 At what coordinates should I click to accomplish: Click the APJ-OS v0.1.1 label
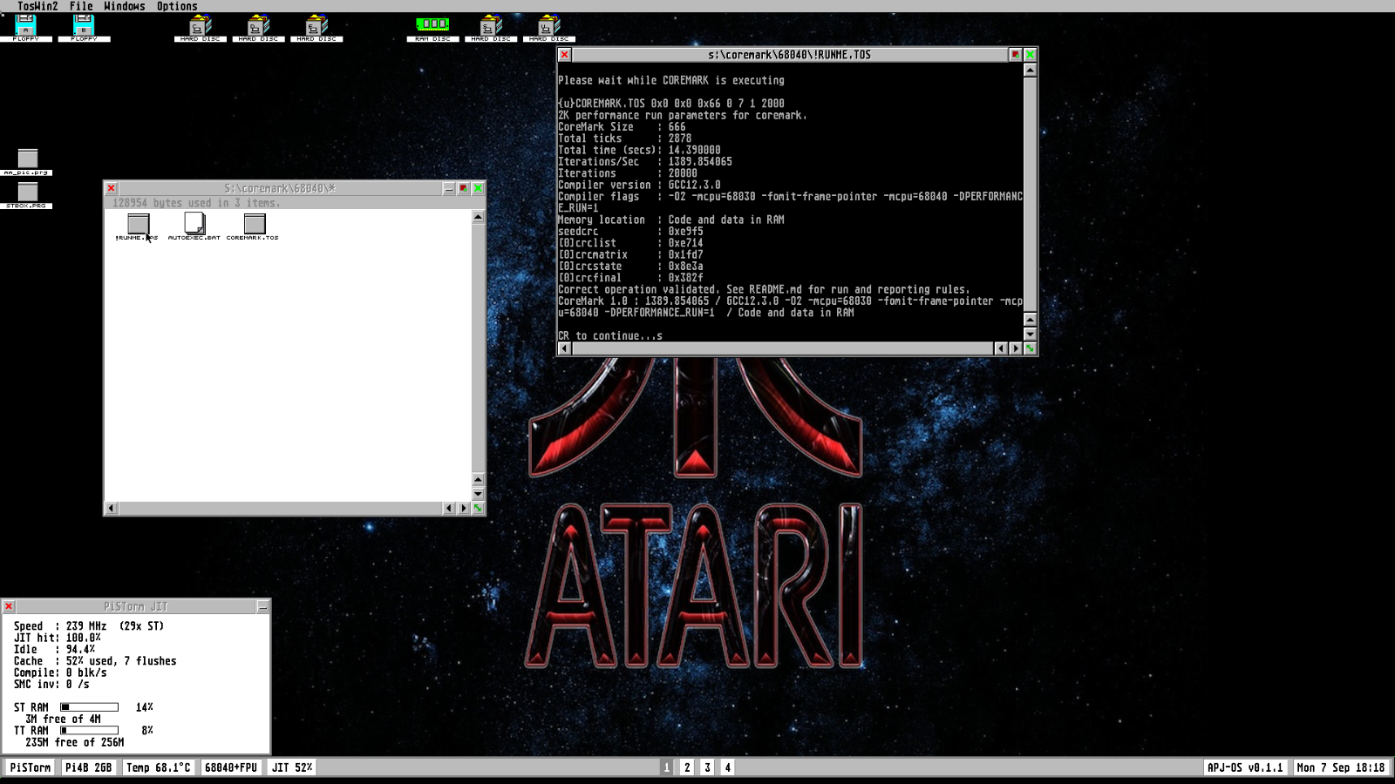[x=1245, y=767]
